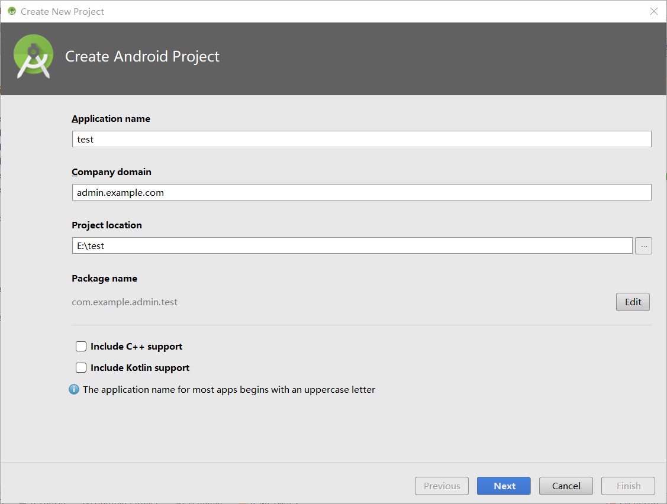Image resolution: width=667 pixels, height=504 pixels.
Task: Click the Finish button
Action: 628,486
